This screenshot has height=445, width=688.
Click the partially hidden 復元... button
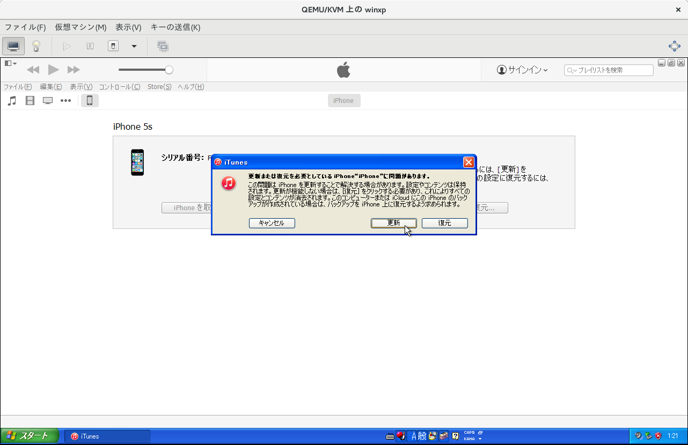tap(492, 207)
